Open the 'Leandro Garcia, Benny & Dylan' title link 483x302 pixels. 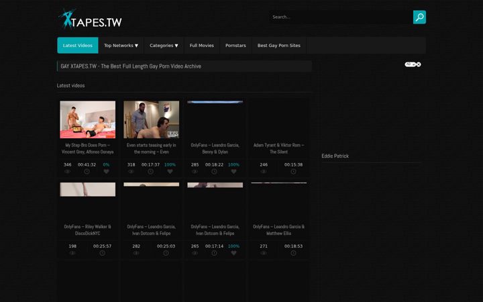click(x=215, y=148)
